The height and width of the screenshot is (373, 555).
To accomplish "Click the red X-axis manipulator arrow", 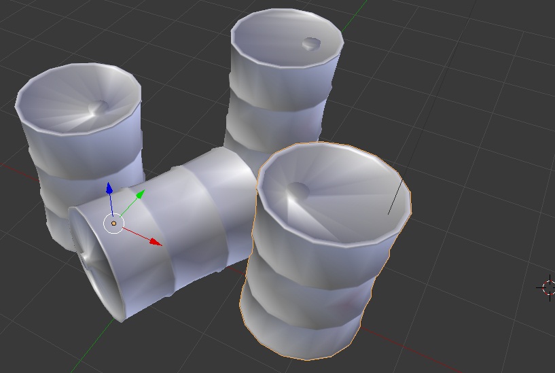I will click(x=156, y=242).
